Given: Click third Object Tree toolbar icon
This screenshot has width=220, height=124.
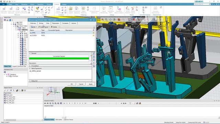Looking at the screenshot, I should (10, 20).
